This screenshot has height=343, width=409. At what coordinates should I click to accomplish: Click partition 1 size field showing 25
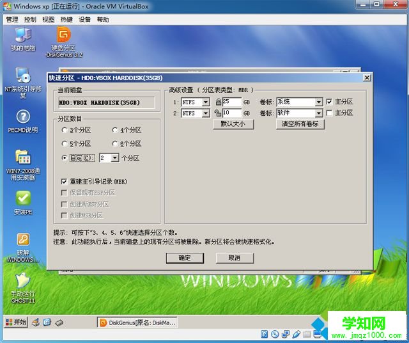point(231,102)
